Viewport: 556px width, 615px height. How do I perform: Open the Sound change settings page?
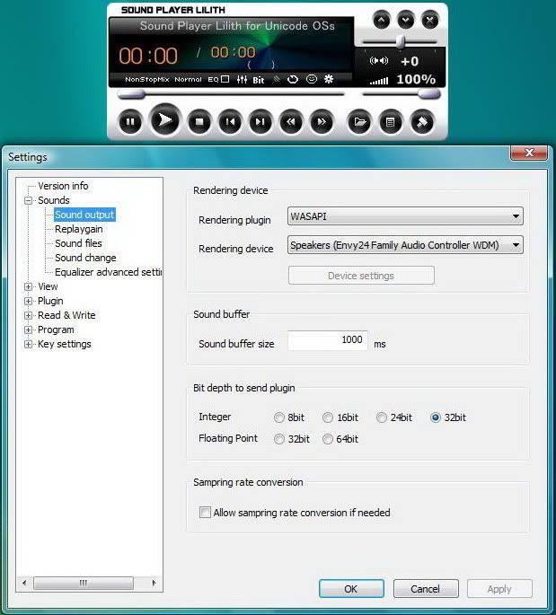(x=85, y=258)
